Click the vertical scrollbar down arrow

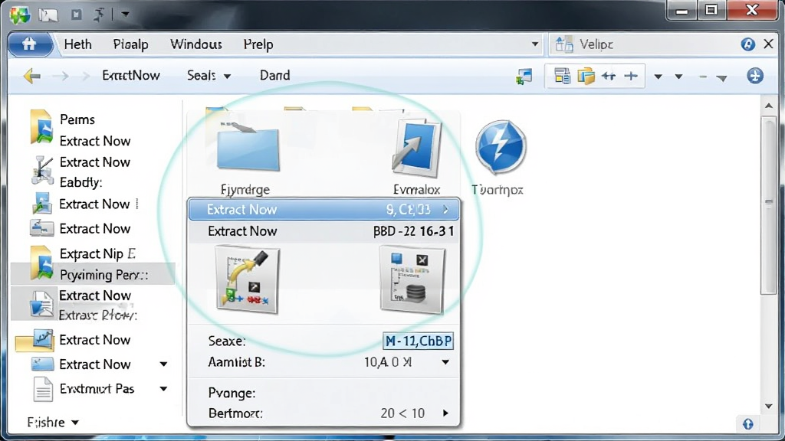(x=768, y=406)
